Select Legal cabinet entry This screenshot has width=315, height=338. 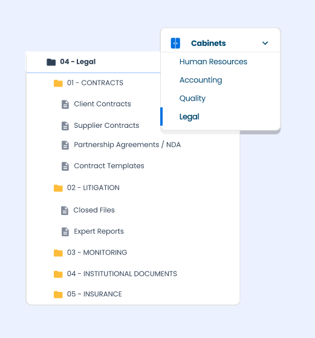coord(189,117)
